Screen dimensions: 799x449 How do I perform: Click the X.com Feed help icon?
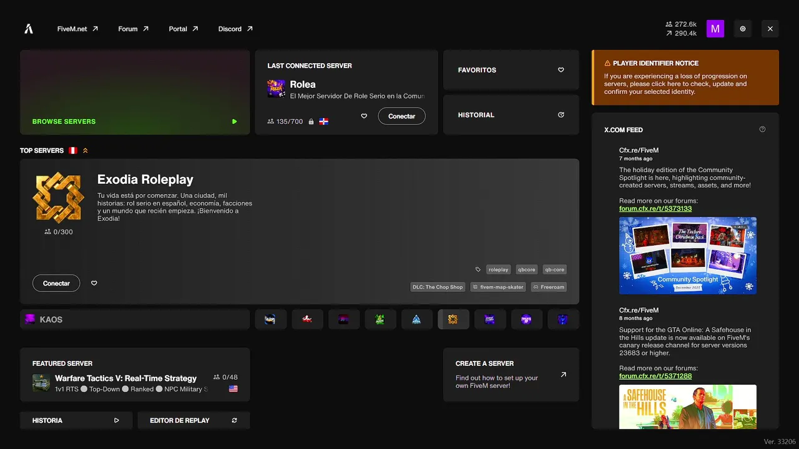[x=762, y=130]
